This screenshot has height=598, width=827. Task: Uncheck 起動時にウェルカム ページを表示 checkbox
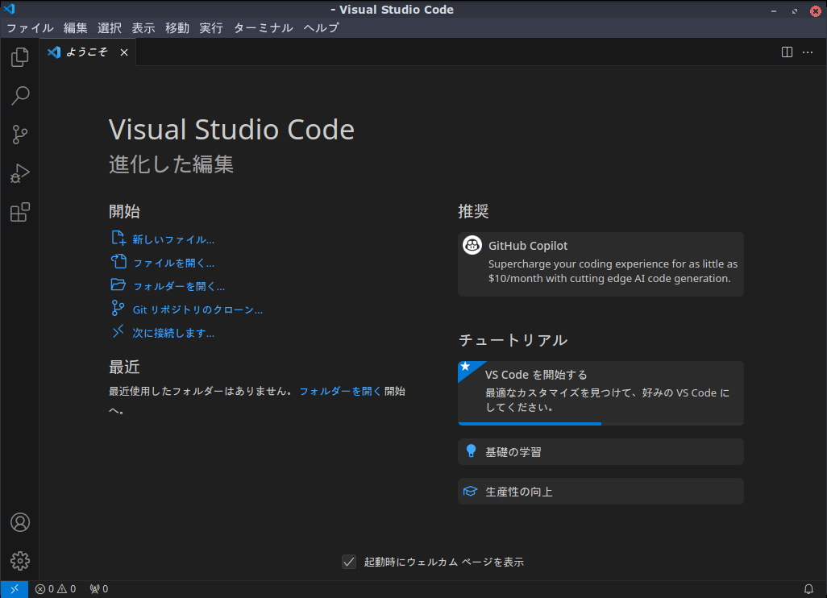(349, 562)
